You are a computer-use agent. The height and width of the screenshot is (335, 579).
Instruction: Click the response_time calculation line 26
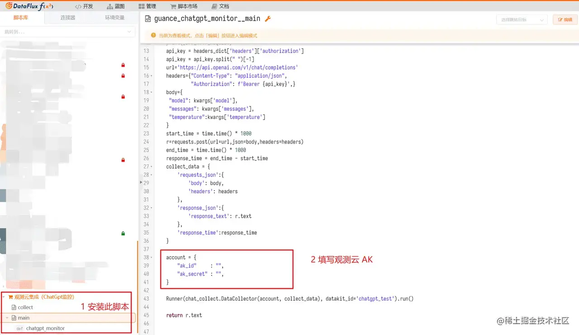(217, 158)
